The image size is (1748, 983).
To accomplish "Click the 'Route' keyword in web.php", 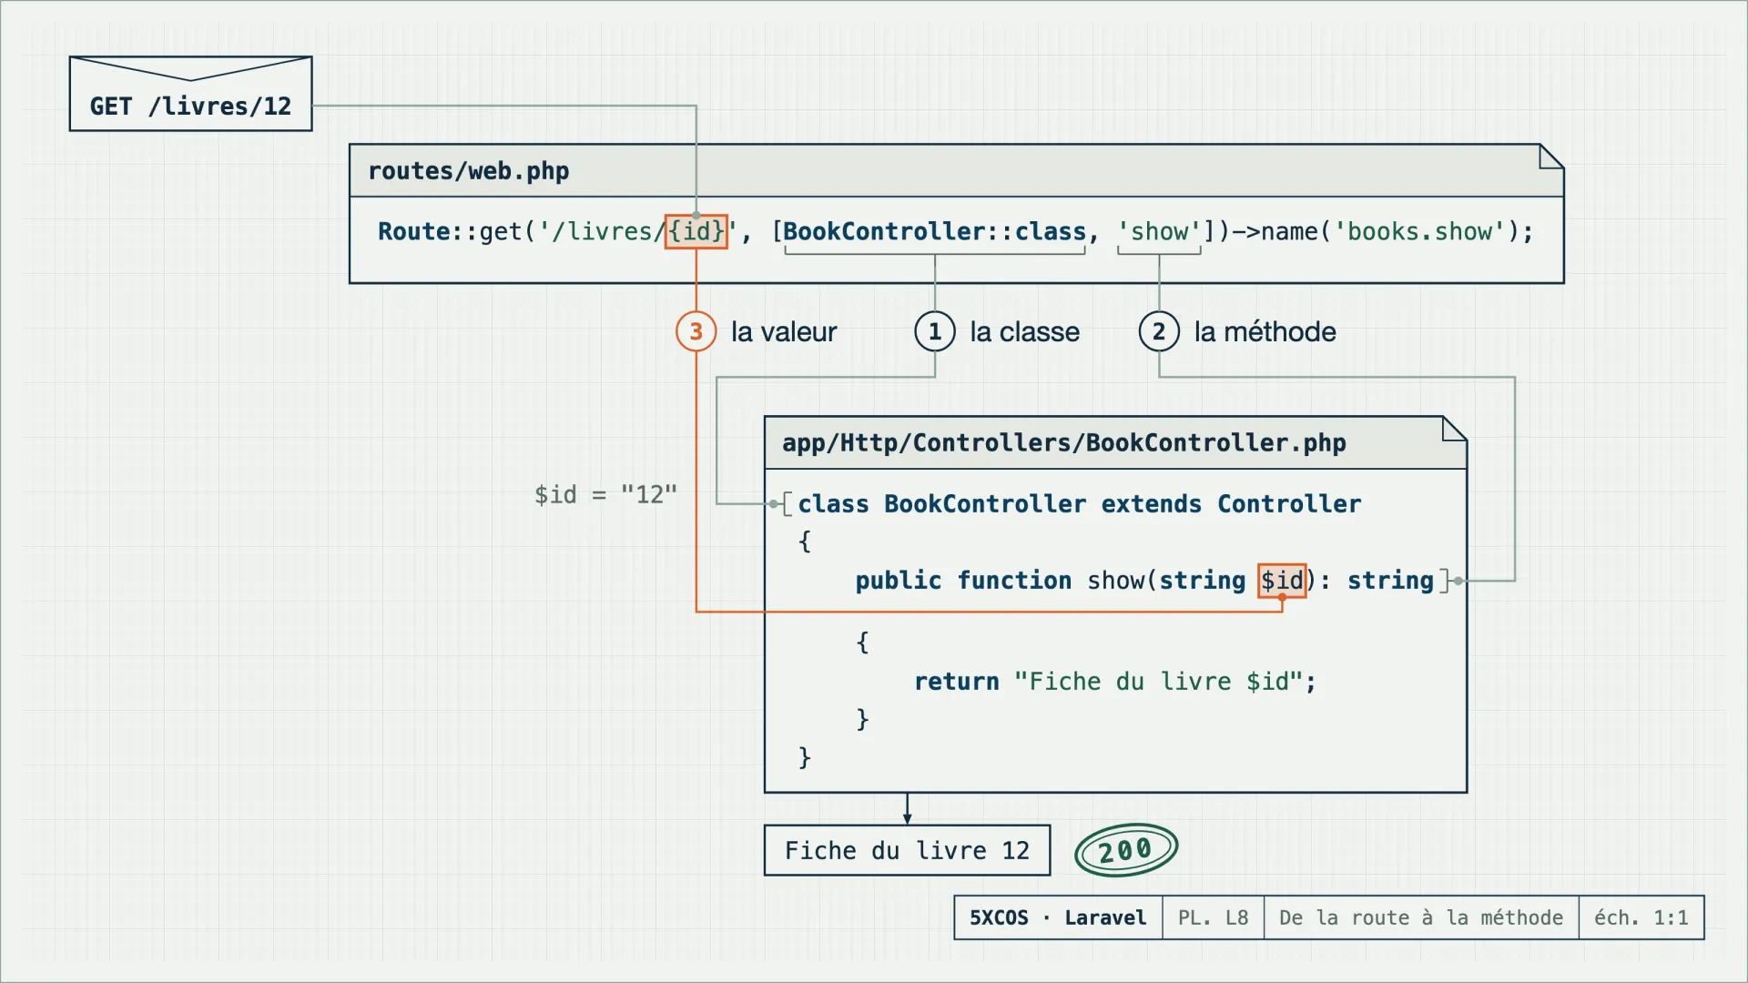I will pyautogui.click(x=414, y=231).
